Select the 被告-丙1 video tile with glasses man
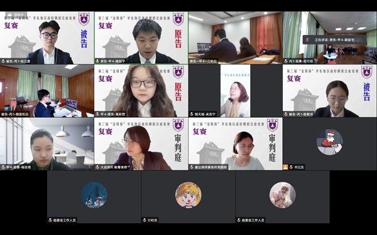377x235 pixels. pyautogui.click(x=47, y=38)
